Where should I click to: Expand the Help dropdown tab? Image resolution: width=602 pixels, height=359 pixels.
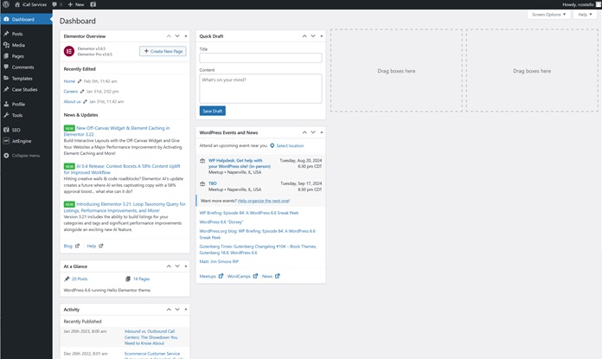point(585,15)
